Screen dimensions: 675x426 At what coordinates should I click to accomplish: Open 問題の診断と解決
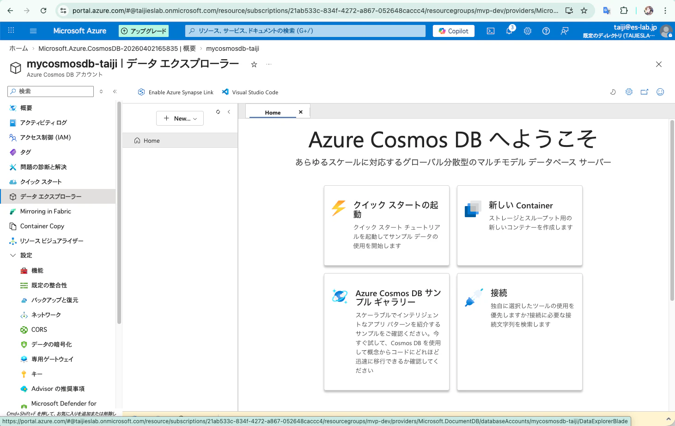click(58, 167)
